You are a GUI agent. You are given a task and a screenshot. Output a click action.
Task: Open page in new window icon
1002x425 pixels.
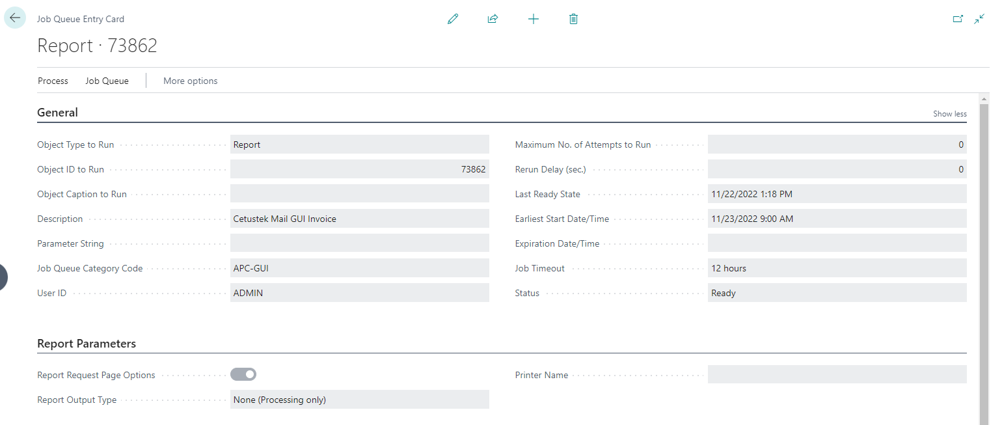pos(958,19)
